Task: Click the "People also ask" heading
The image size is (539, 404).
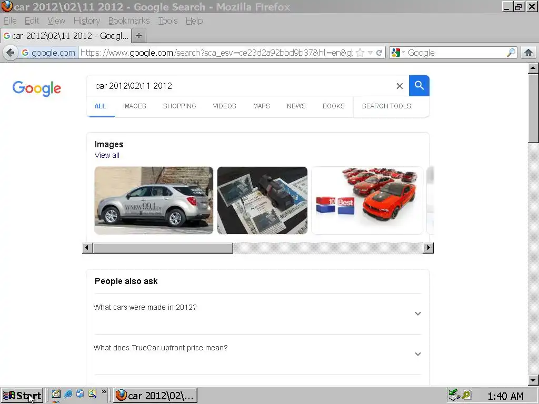Action: [126, 281]
